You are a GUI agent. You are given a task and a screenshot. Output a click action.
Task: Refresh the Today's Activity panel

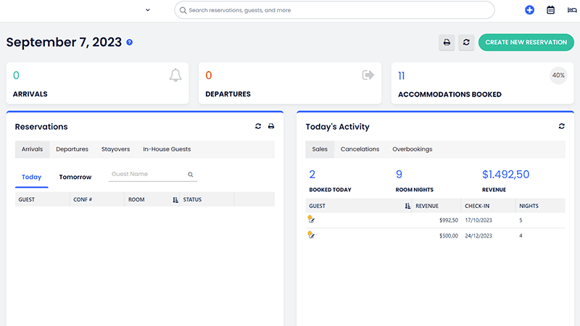[x=561, y=126]
